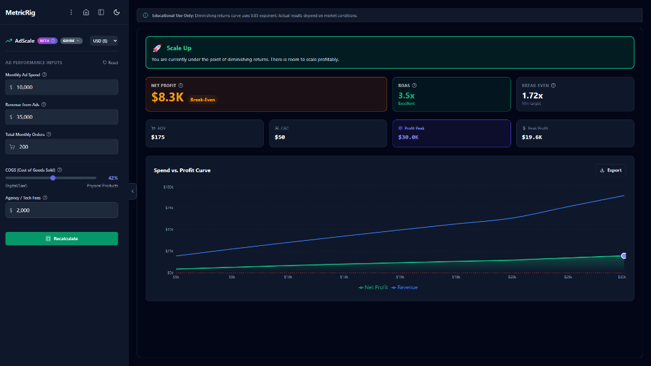Screen dimensions: 651x366
Task: Export the Spend vs. Profit chart
Action: pos(610,170)
